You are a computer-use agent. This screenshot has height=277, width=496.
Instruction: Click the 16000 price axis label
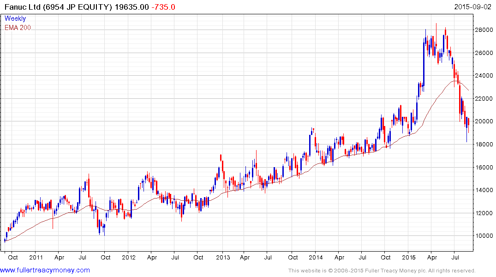pyautogui.click(x=484, y=167)
